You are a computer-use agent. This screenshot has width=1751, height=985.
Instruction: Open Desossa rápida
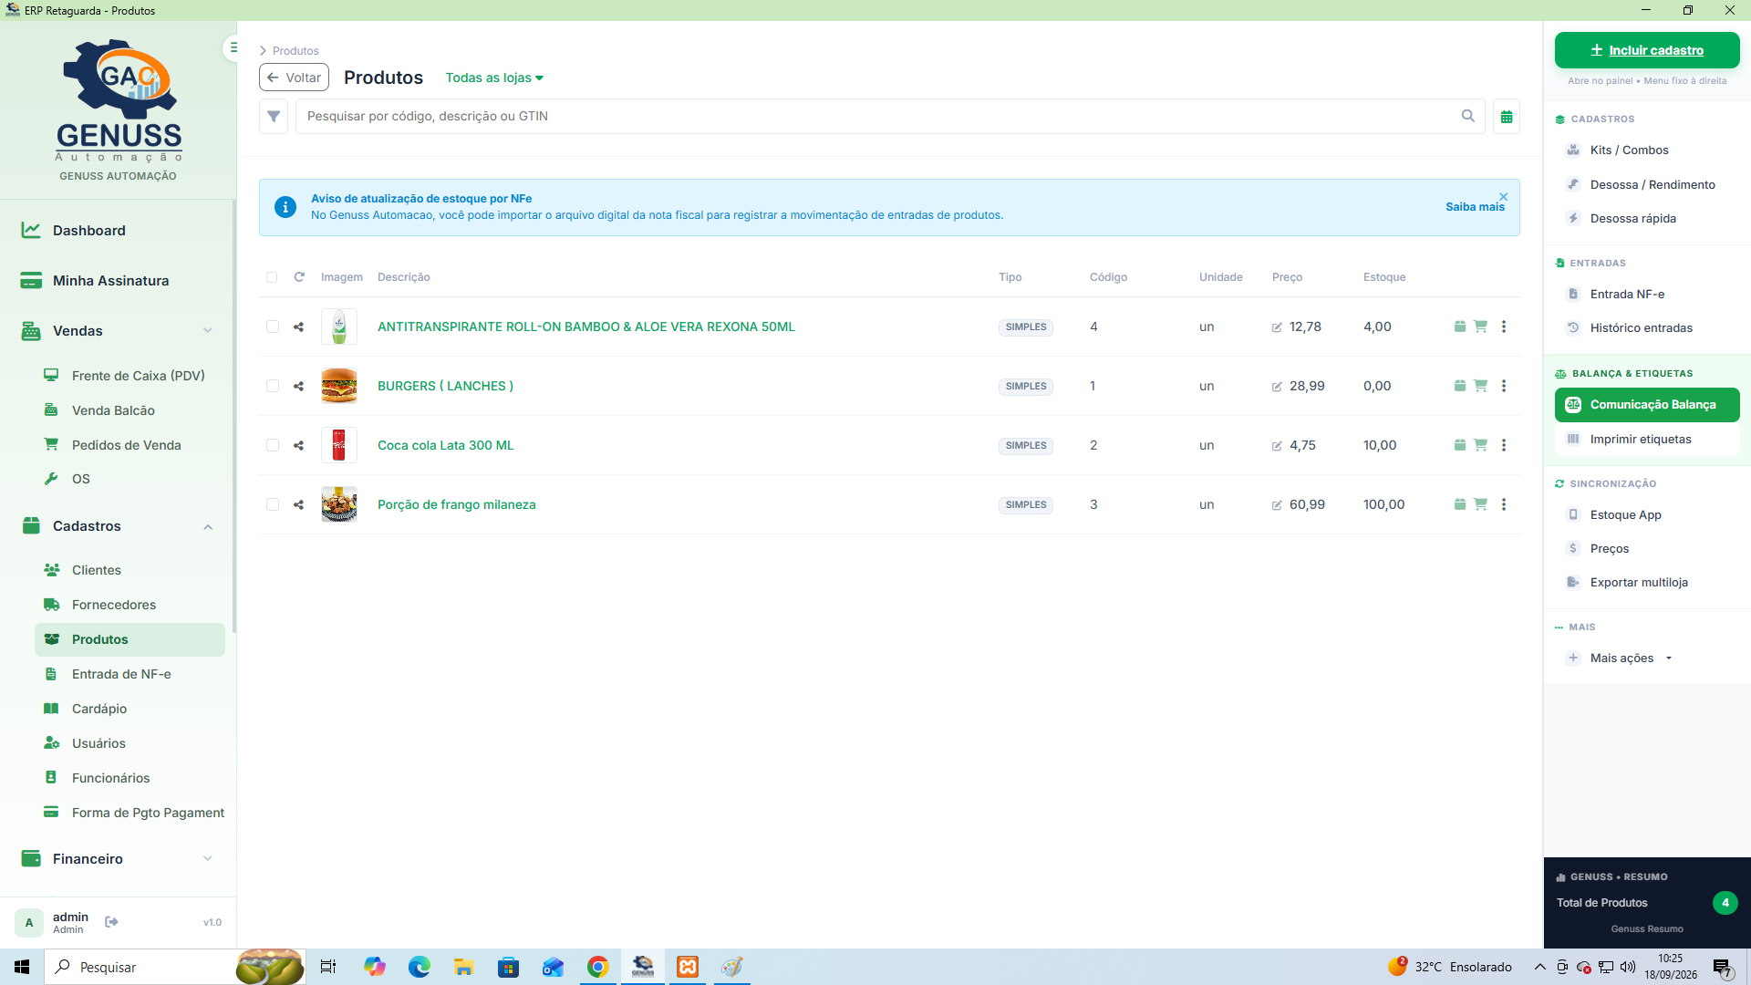point(1647,219)
